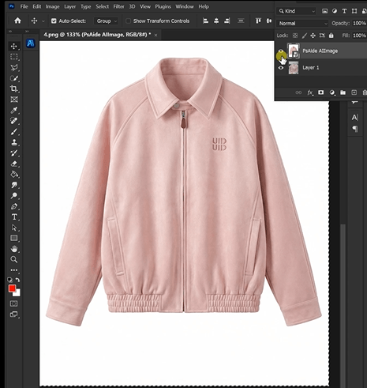Viewport: 367px width, 388px height.
Task: Toggle filter for type layers
Action: [344, 11]
